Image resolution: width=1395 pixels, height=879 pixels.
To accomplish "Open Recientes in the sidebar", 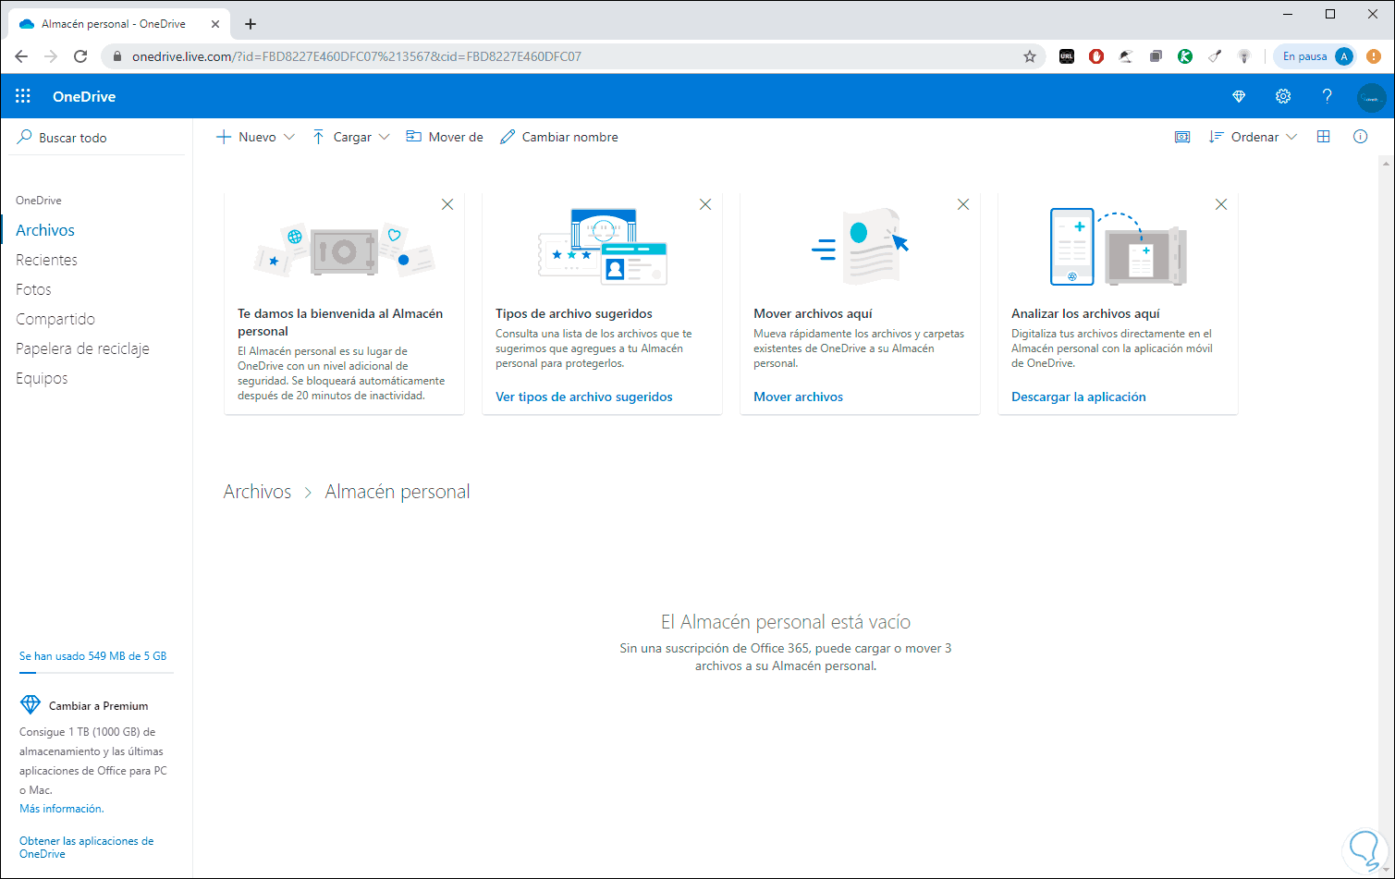I will (46, 260).
